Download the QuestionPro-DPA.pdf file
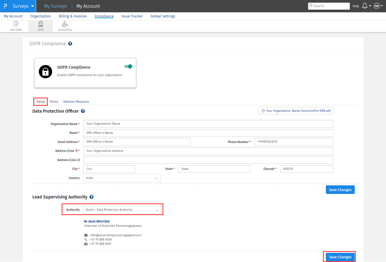 [296, 111]
